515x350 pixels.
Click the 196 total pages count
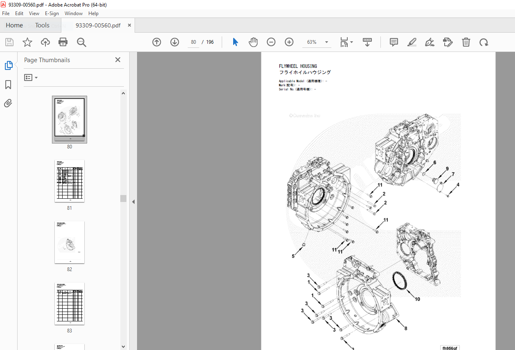coord(210,42)
